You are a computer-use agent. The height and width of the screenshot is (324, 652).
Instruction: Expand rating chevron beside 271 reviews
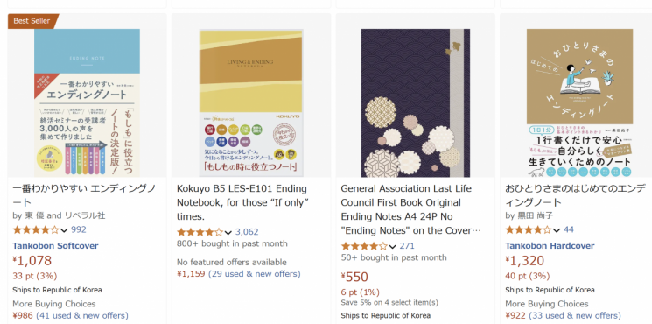393,247
